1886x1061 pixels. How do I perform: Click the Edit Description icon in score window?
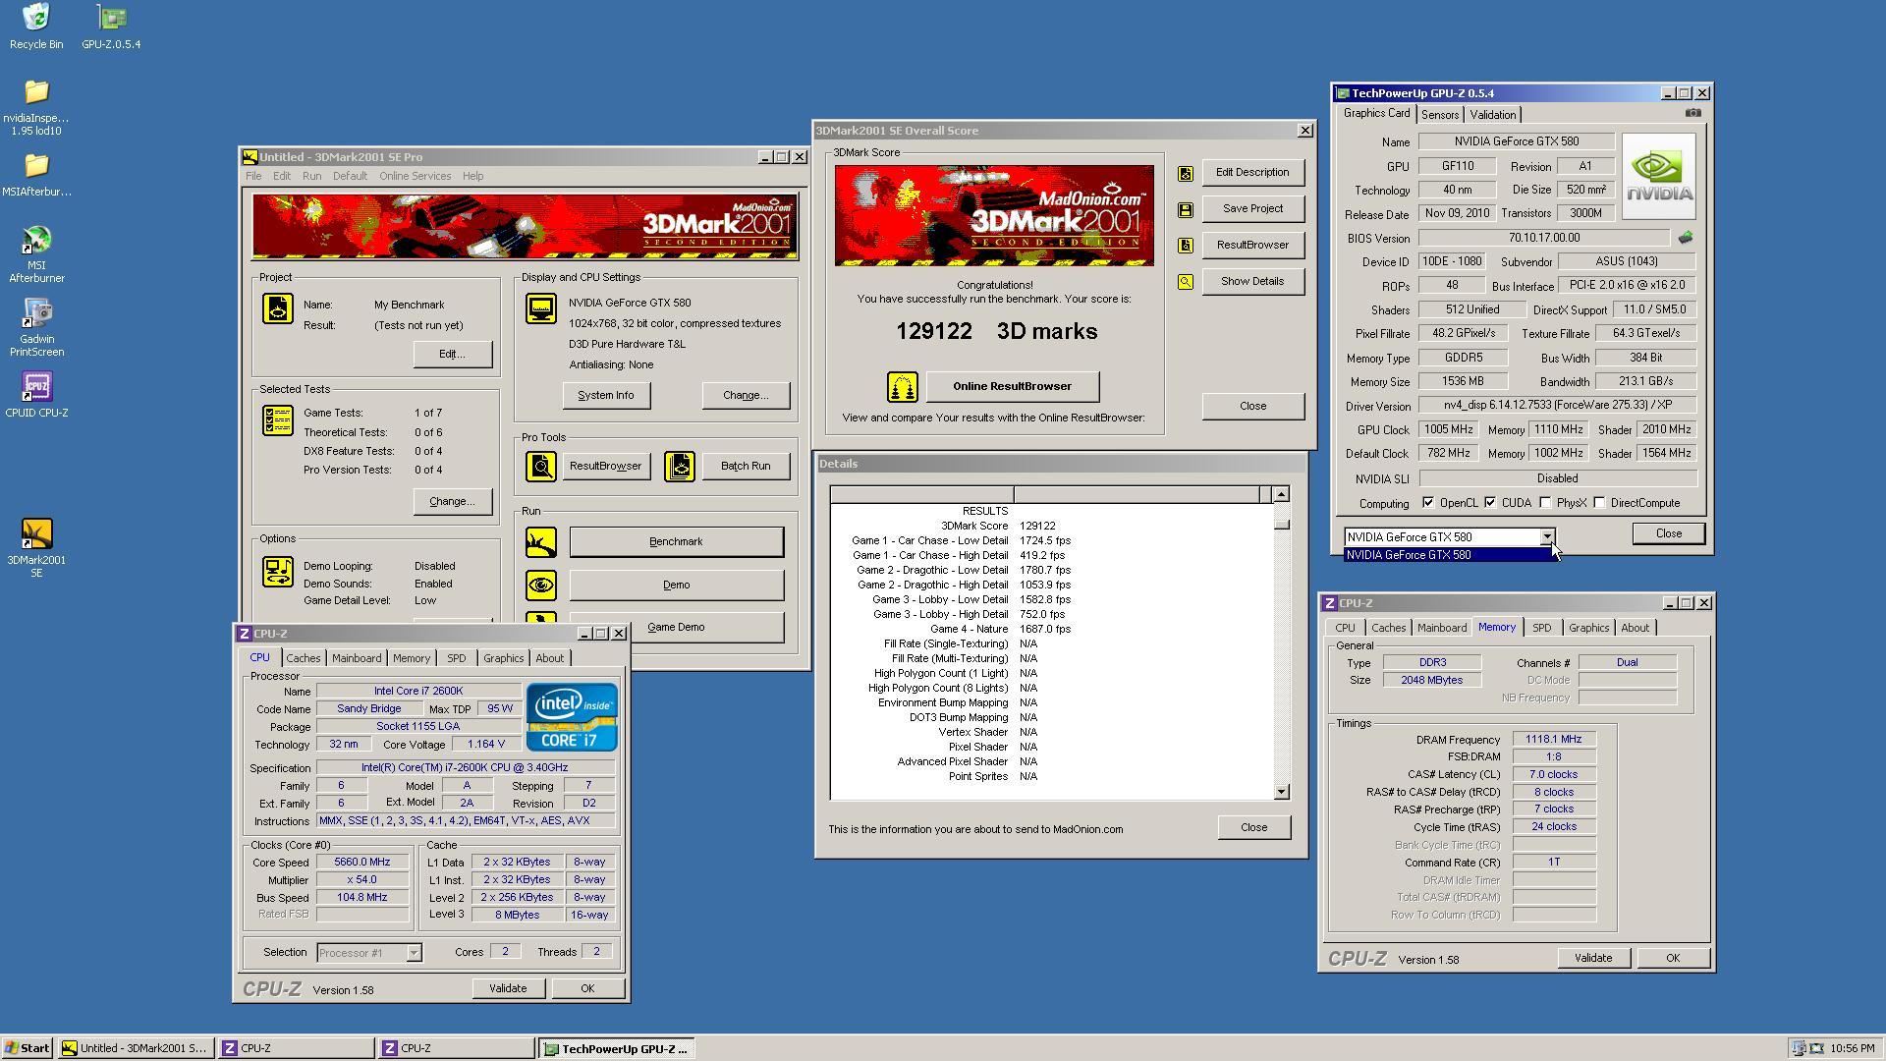pos(1186,173)
